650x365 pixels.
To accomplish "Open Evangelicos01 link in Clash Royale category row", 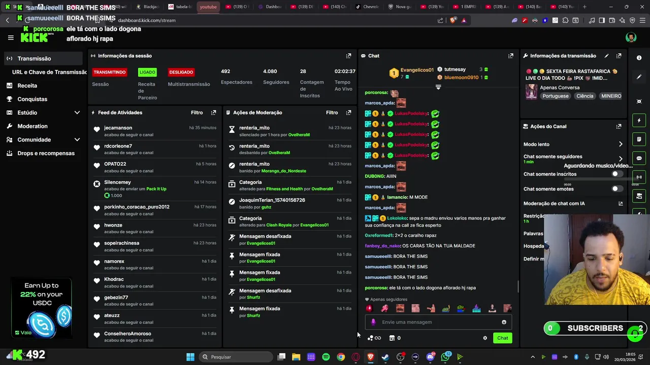I will (314, 225).
